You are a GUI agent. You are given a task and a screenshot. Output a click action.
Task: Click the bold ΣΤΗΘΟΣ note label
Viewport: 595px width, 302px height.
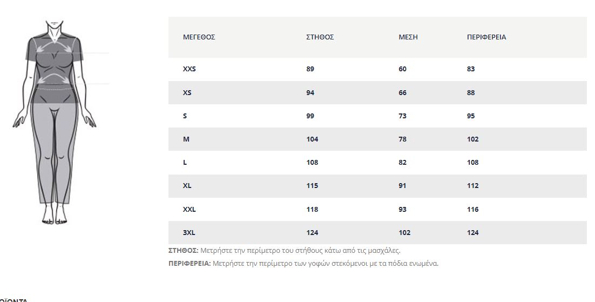pos(183,250)
